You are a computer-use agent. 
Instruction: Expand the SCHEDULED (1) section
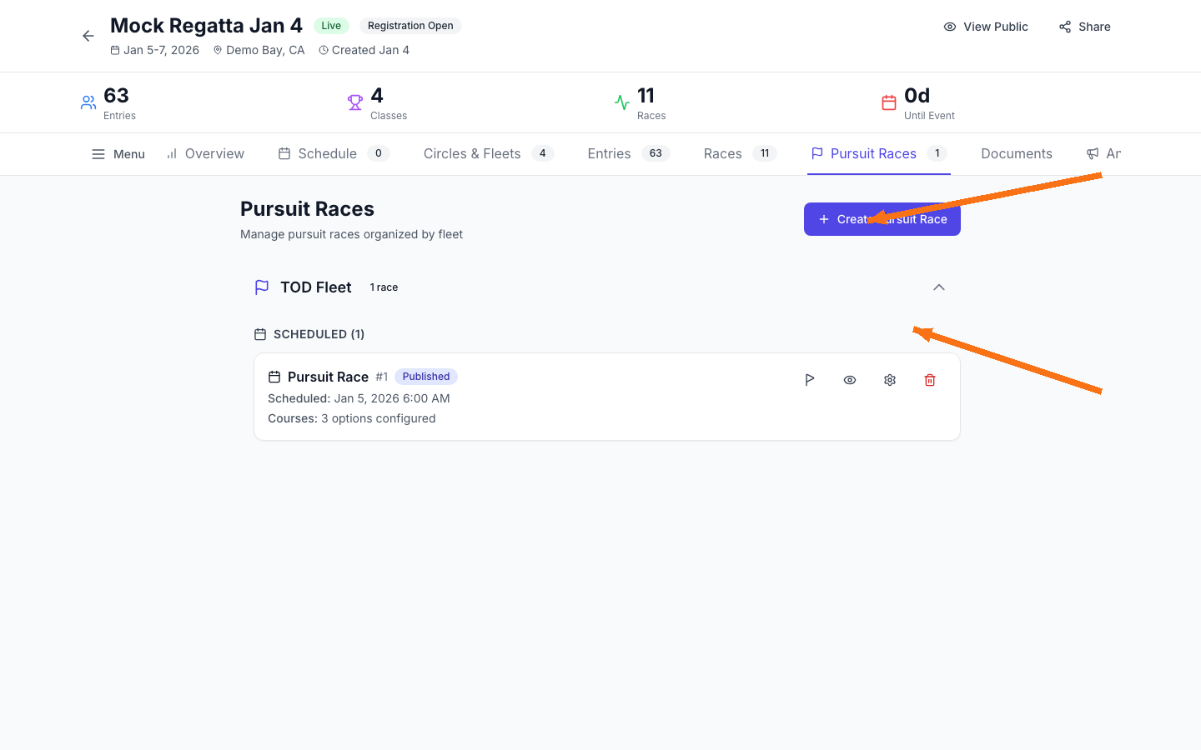[x=318, y=333]
